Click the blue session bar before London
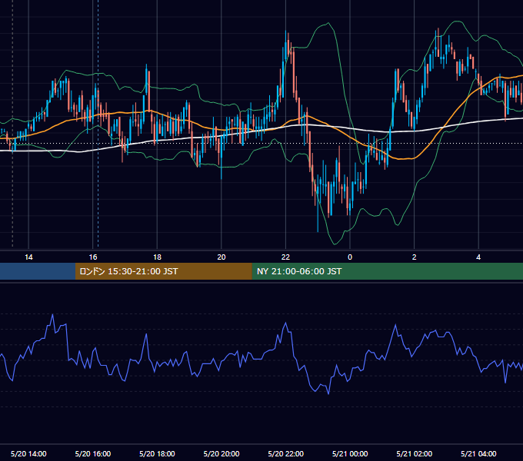Screen dimensions: 523x461 38,271
